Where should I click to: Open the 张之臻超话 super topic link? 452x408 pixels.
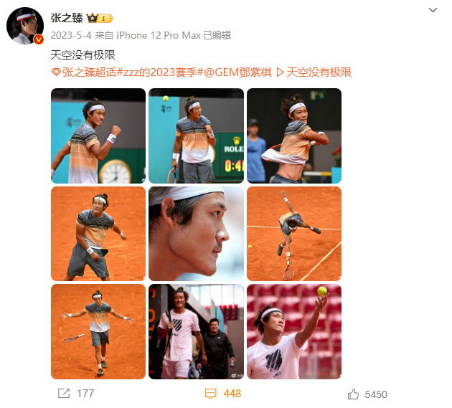pyautogui.click(x=84, y=72)
